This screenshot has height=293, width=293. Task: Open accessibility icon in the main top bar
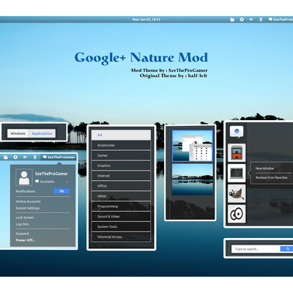(x=242, y=20)
